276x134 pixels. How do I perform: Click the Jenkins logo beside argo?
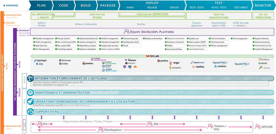(163, 60)
